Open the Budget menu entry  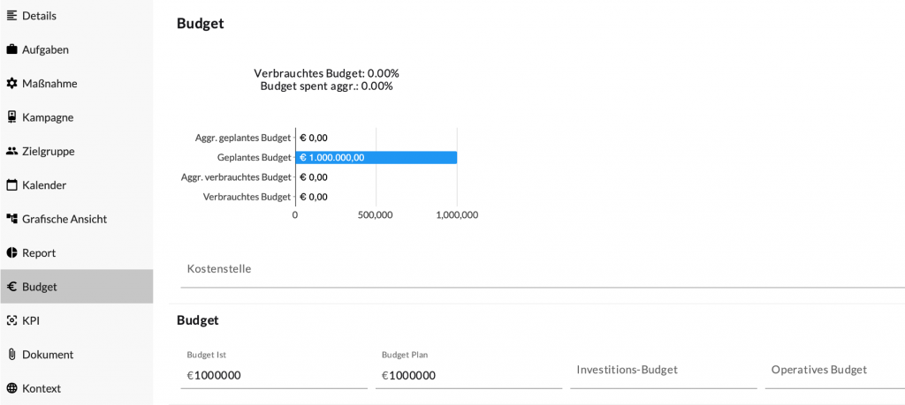point(40,287)
